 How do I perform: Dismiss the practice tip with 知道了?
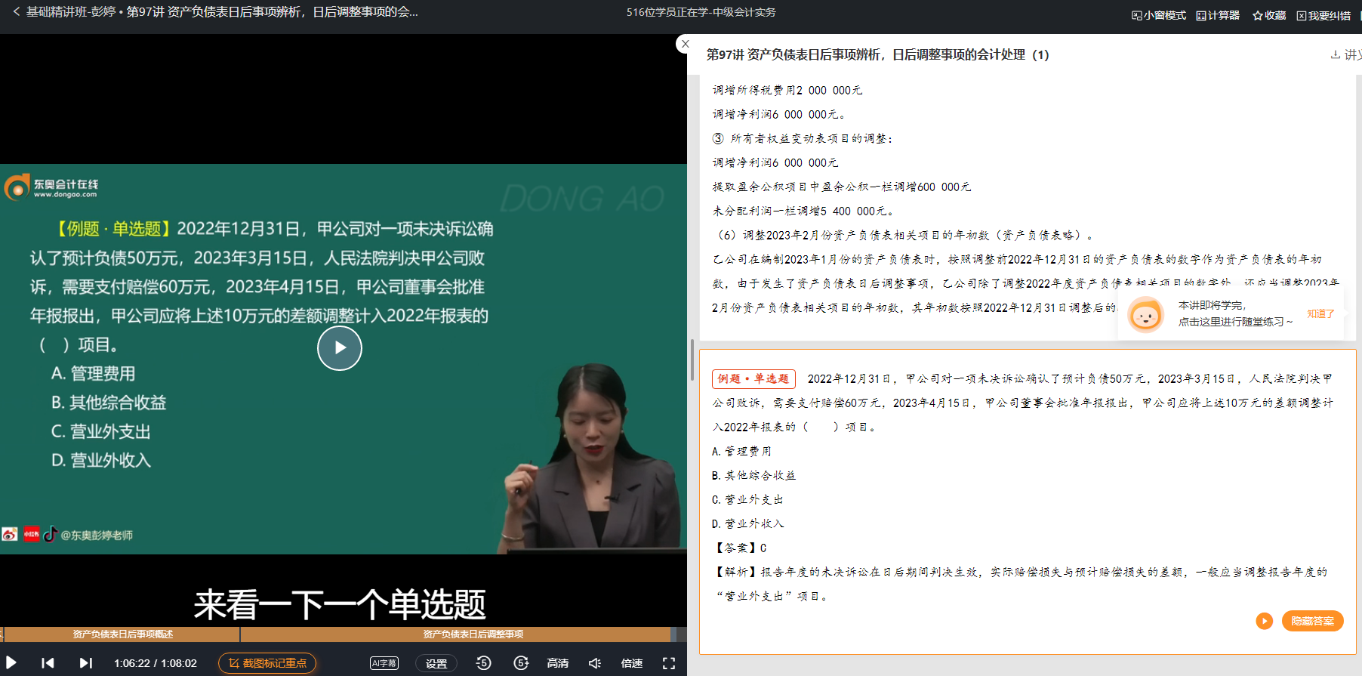coord(1320,313)
